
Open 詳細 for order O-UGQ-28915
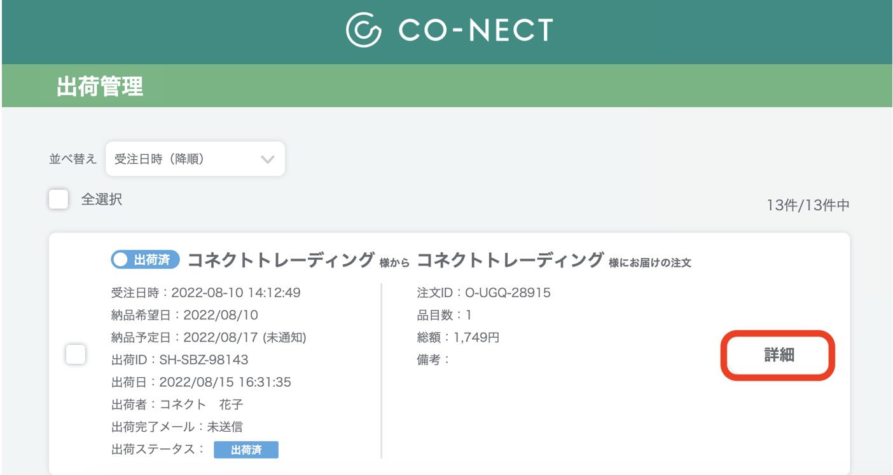778,355
